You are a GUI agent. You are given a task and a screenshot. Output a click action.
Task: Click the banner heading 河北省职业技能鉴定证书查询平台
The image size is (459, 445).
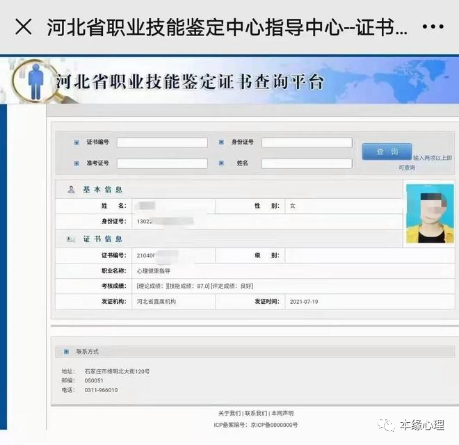click(x=190, y=81)
